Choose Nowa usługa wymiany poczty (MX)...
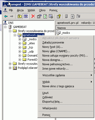This screenshot has height=120, width=95. point(66,56)
